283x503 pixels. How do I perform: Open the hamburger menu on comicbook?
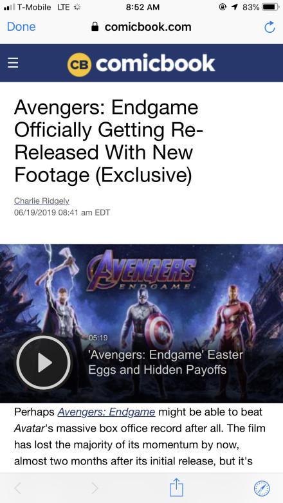click(x=13, y=63)
